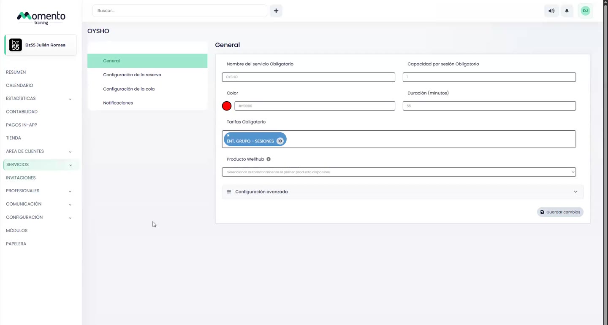Viewport: 608px width, 325px height.
Task: Click the Buscar search field
Action: click(180, 11)
